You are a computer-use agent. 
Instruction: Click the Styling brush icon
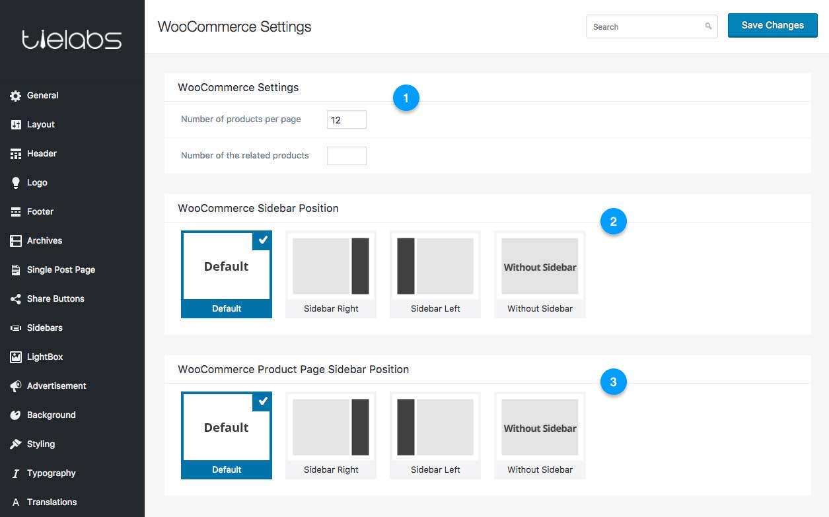16,444
